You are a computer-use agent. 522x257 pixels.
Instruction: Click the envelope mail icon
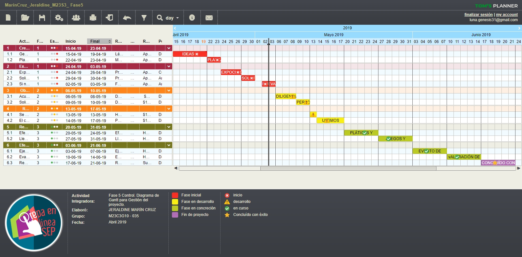coord(209,18)
